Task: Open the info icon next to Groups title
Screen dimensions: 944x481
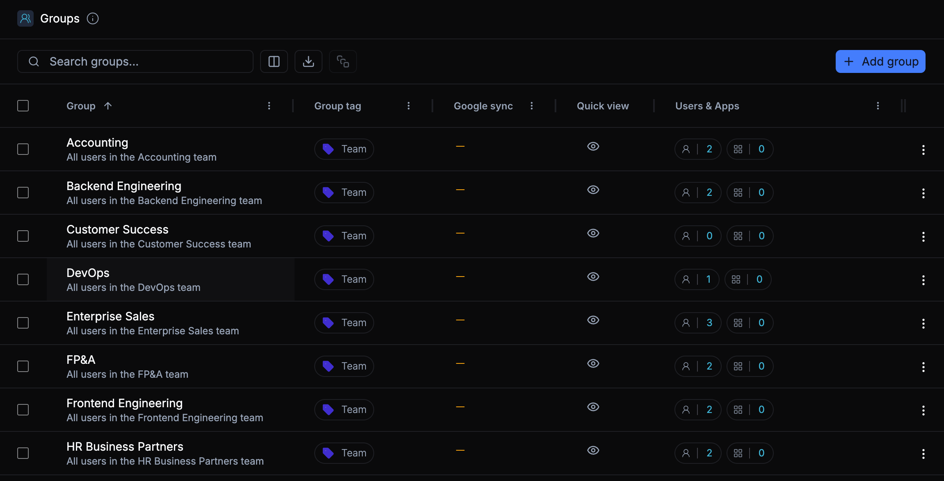Action: coord(93,19)
